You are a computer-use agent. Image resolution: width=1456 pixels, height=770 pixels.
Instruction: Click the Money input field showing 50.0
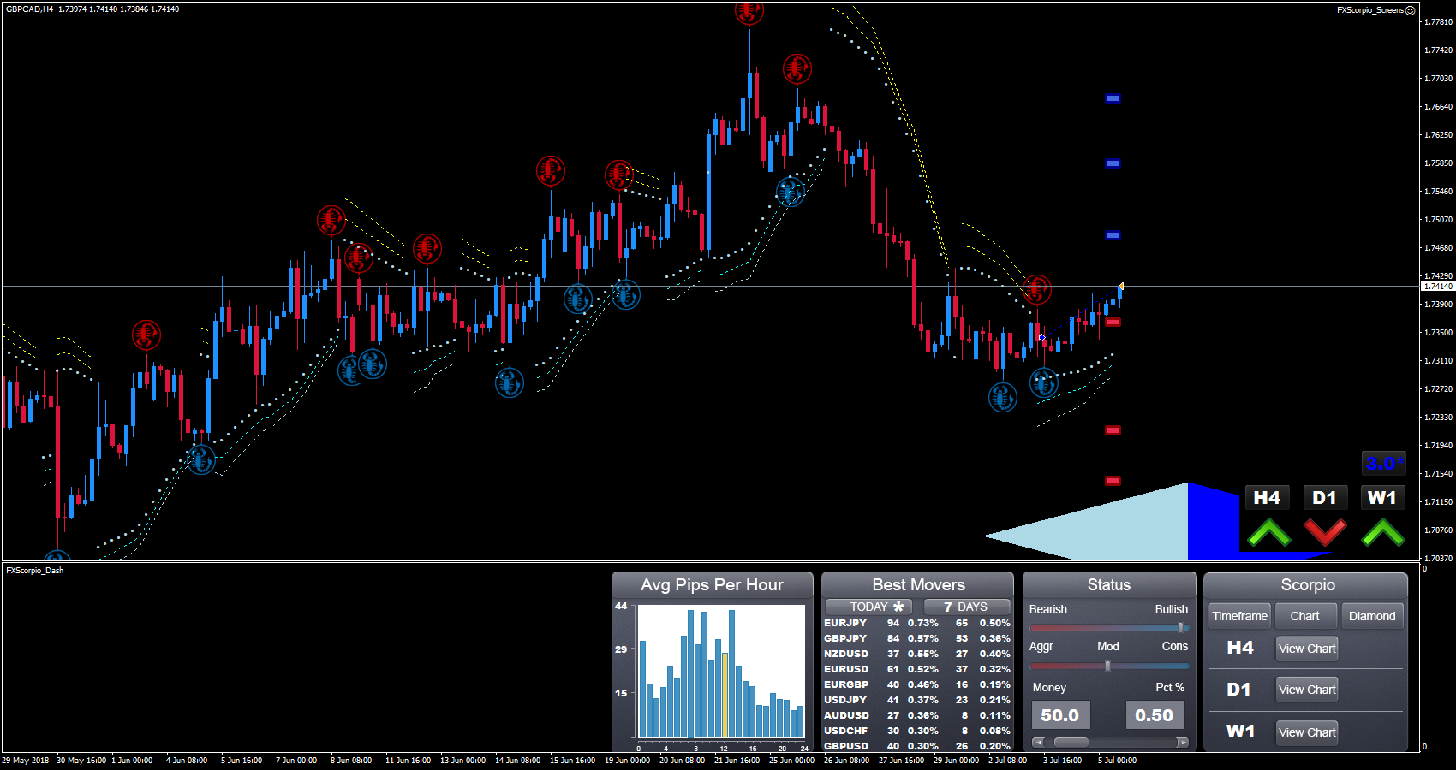(1059, 715)
